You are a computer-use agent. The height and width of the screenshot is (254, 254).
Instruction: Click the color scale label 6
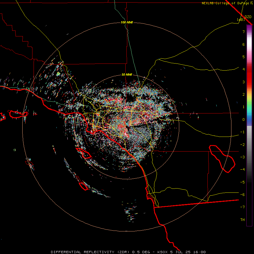(244, 44)
